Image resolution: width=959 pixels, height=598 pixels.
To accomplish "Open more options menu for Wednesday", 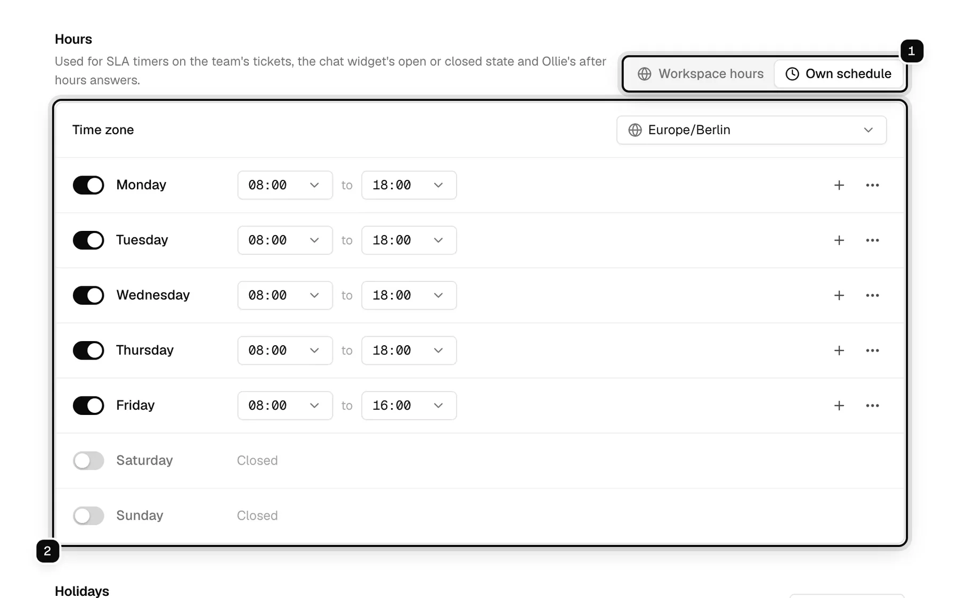I will [872, 295].
